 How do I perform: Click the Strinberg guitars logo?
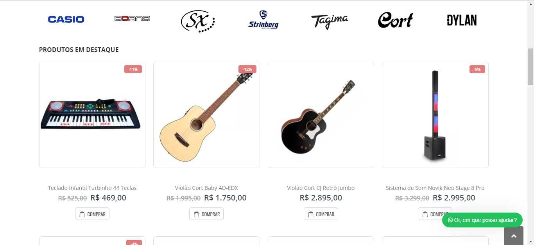pos(263,20)
